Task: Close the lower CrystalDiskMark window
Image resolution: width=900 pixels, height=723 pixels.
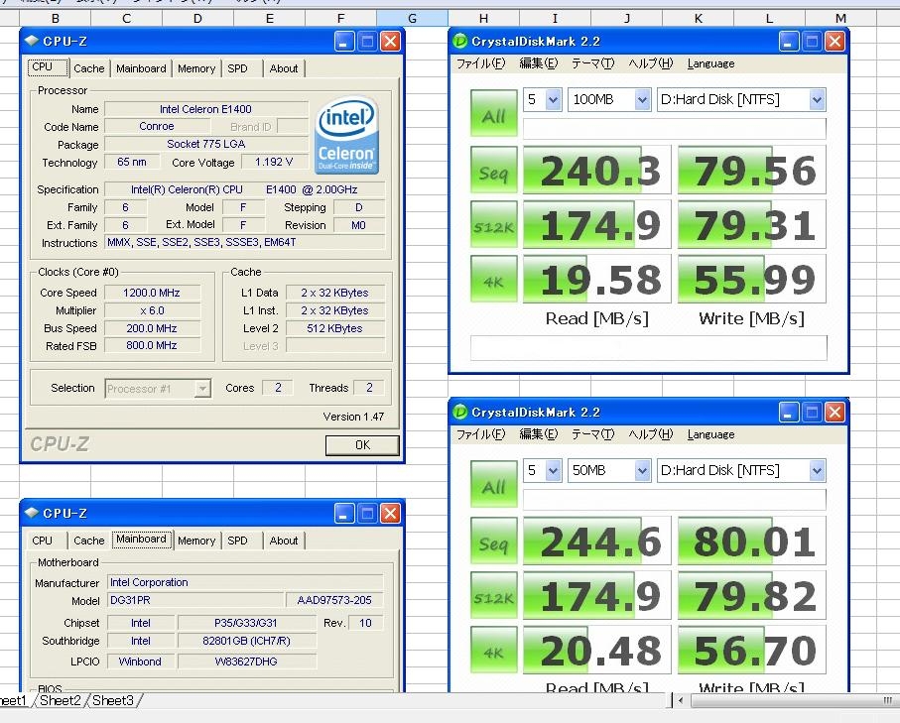Action: coord(836,412)
